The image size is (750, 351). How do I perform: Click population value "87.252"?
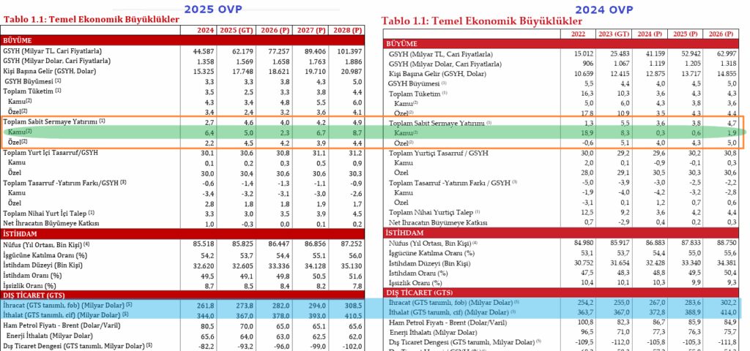352,245
